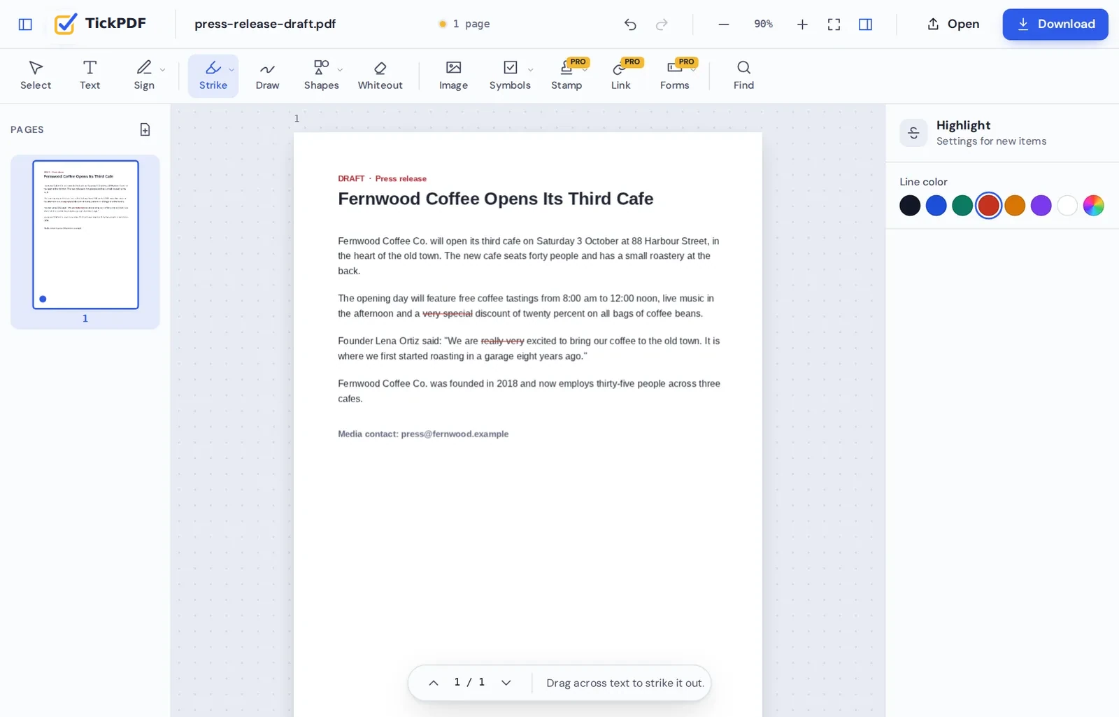Go to previous page arrow

coord(434,683)
